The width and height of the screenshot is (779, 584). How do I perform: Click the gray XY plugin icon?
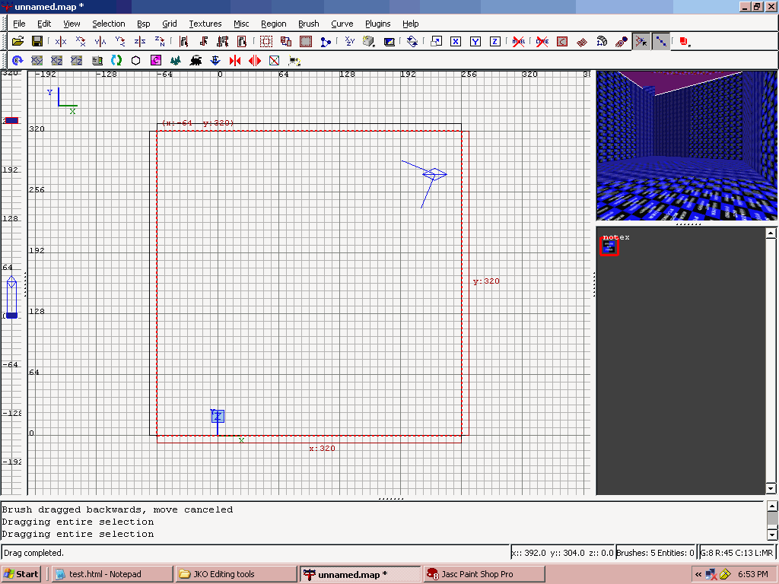(37, 61)
